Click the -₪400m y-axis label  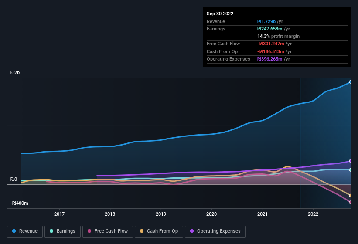coord(19,203)
